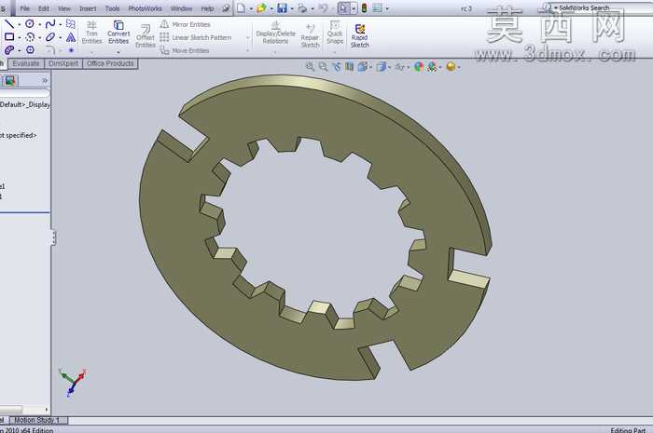Click the Open file icon
Viewport: 653px width, 433px height.
pyautogui.click(x=261, y=7)
